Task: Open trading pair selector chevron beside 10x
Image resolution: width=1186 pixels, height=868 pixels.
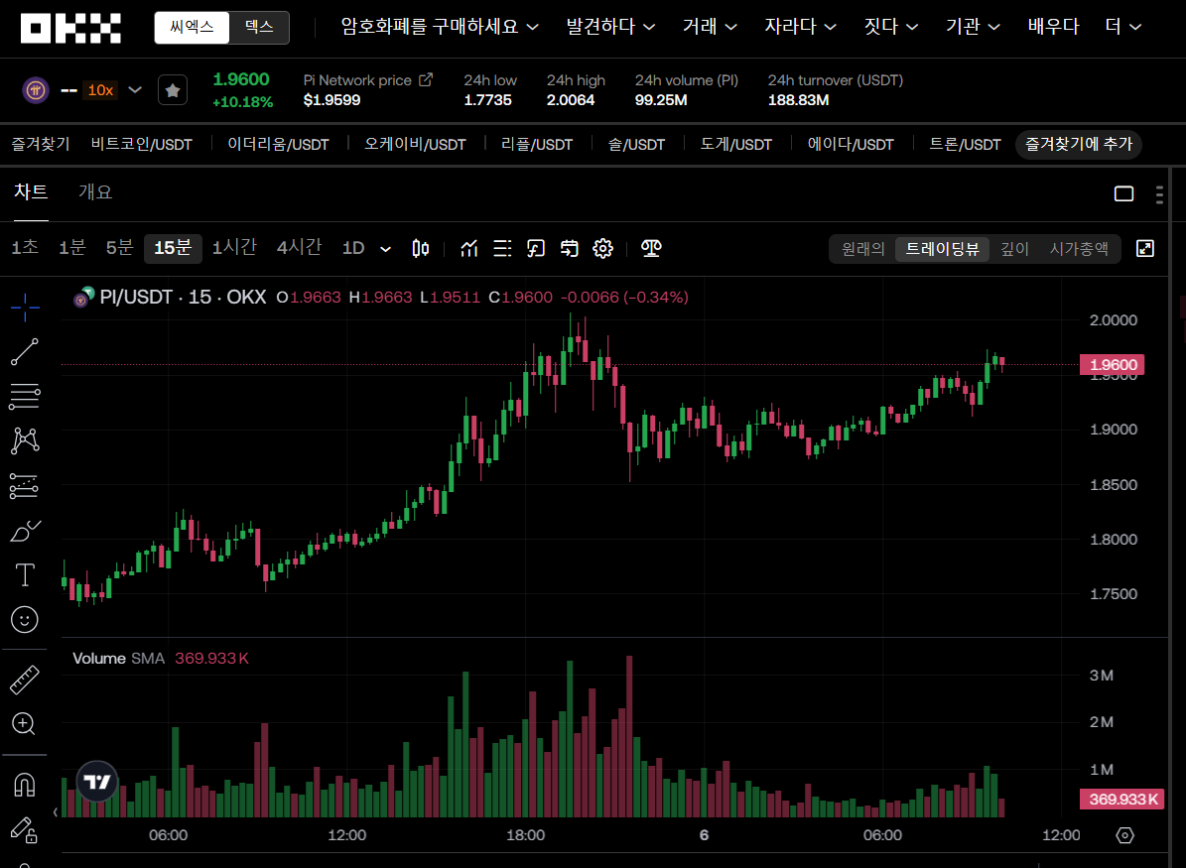Action: click(x=135, y=90)
